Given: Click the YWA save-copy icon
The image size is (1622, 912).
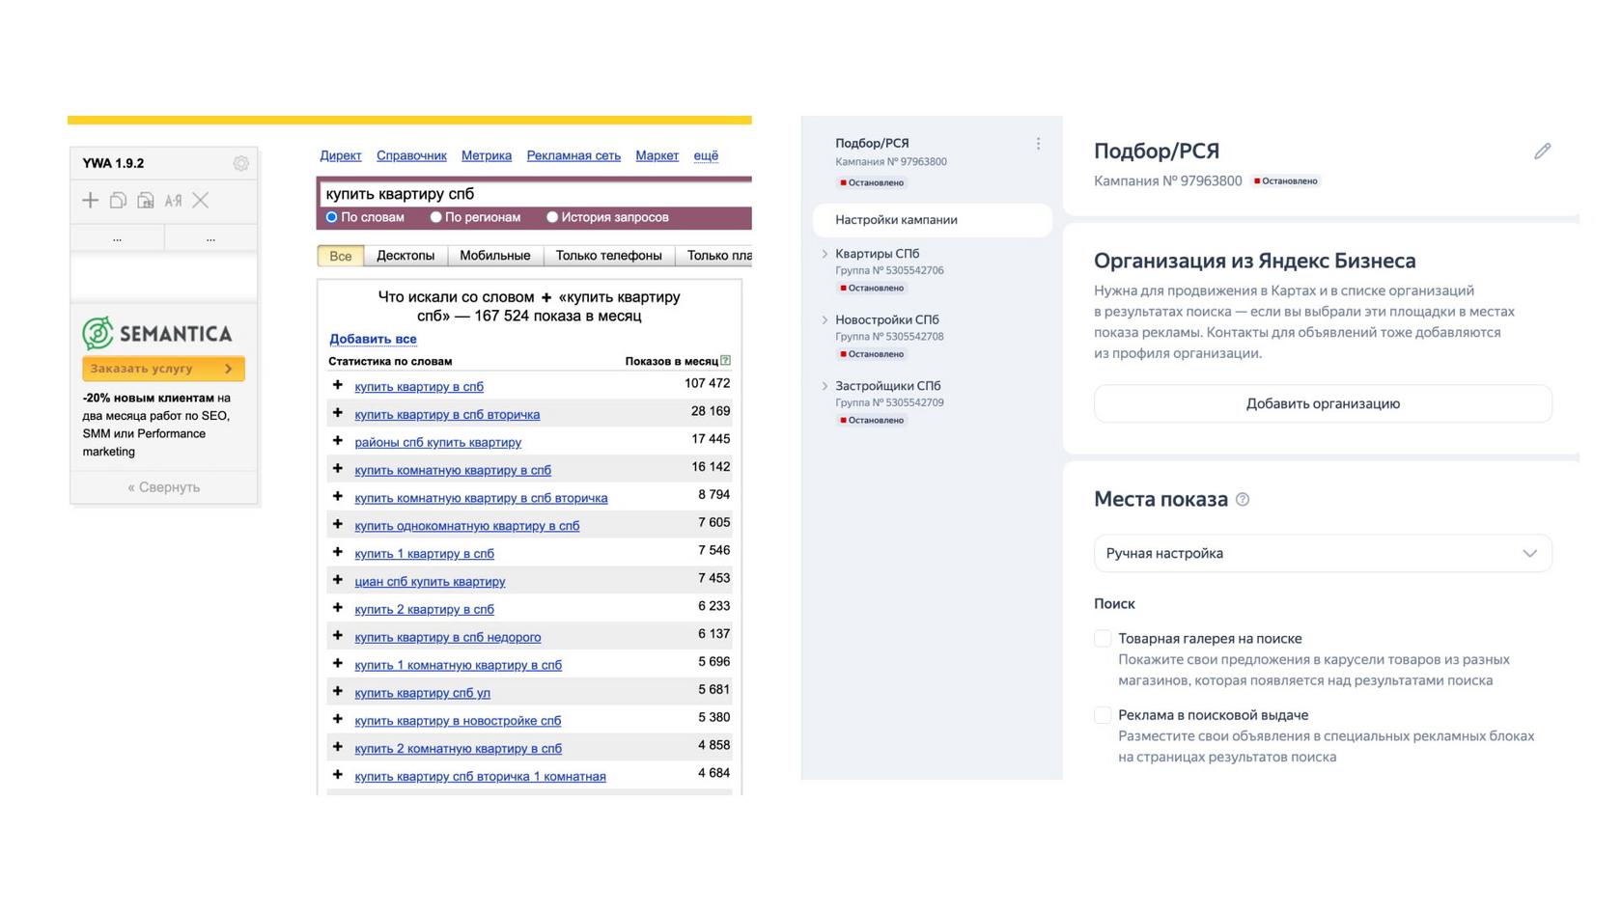Looking at the screenshot, I should [x=146, y=201].
